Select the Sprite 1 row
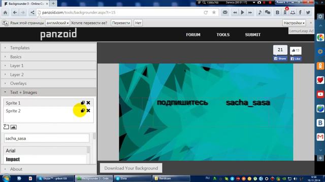This screenshot has width=325, height=182. tap(48, 103)
